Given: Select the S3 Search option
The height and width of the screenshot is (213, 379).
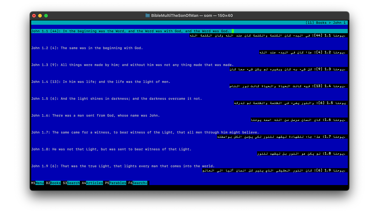Looking at the screenshot, I should (71, 183).
